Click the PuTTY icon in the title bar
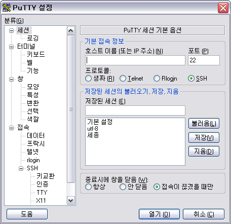This screenshot has height=224, width=231. coord(7,8)
